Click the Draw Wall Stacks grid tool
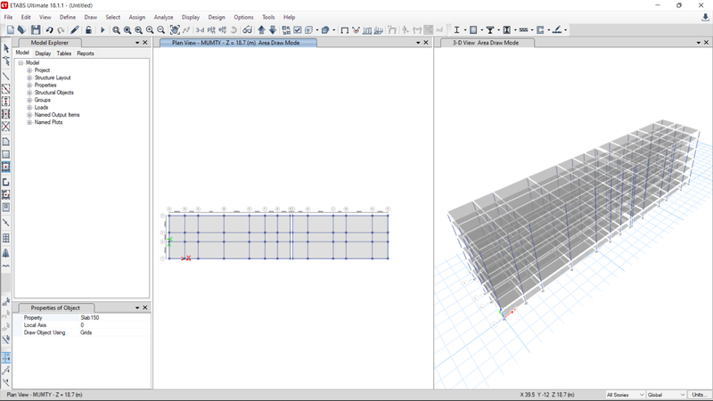The height and width of the screenshot is (401, 713). pyautogui.click(x=6, y=238)
